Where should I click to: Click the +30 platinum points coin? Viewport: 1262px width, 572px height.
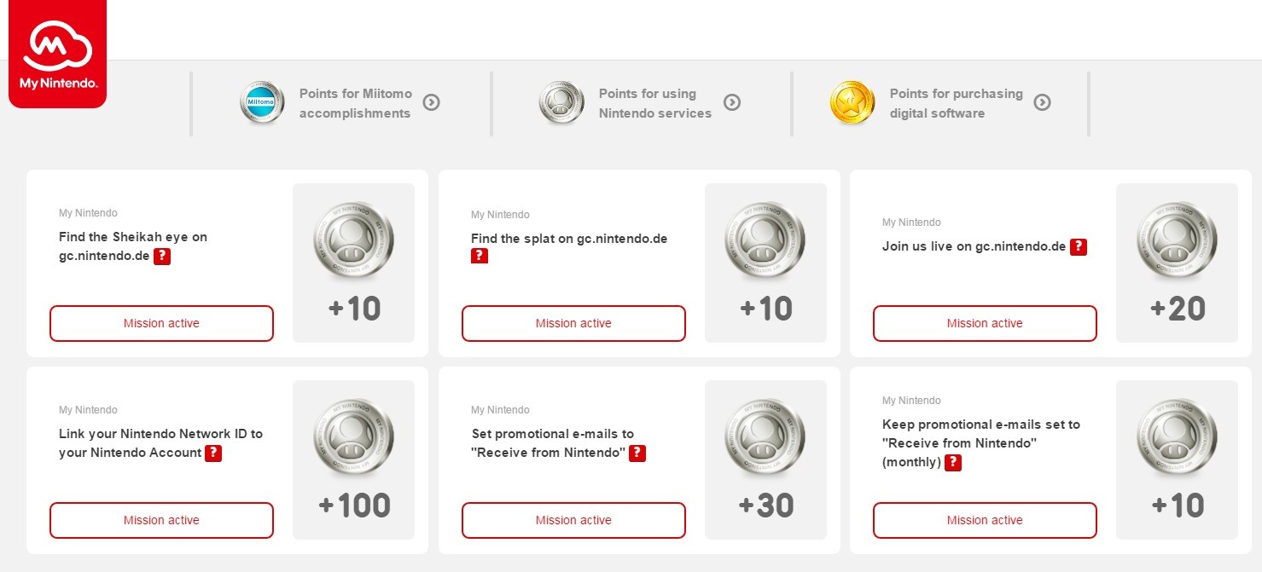tap(765, 437)
